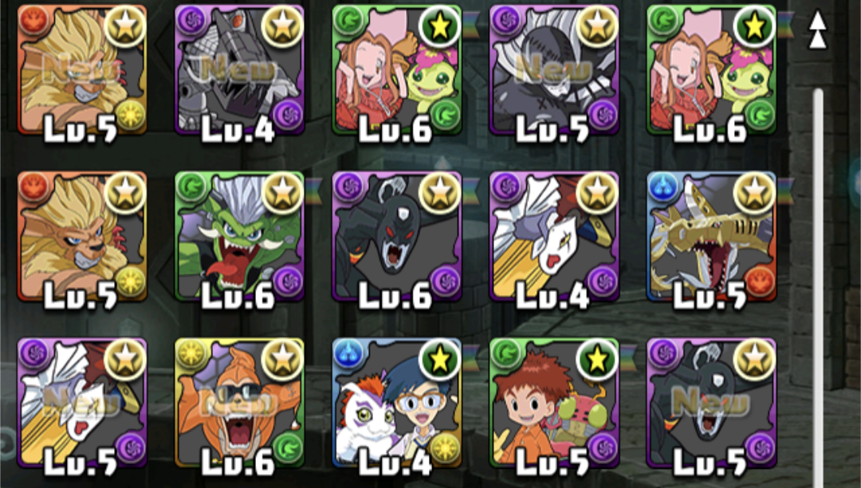861x488 pixels.
Task: Click the star badge on gray dinosaur card
Action: coord(282,26)
